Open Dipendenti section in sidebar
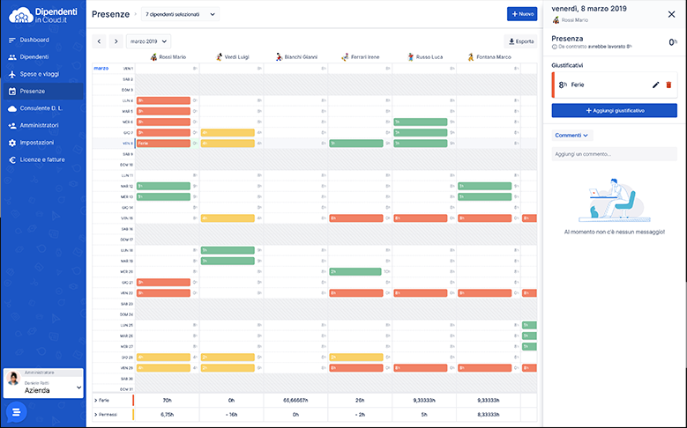 pos(34,56)
